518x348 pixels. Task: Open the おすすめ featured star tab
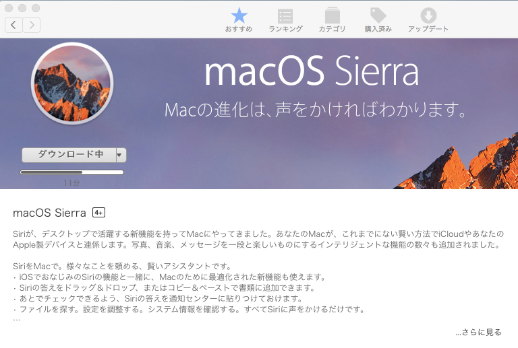[239, 20]
